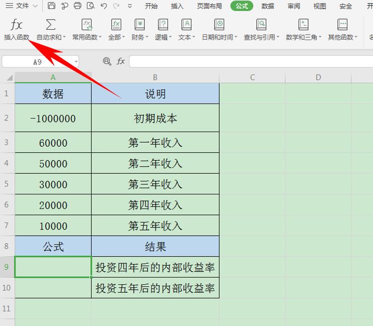Click the AutoSum (自动求和) sigma icon
The image size is (373, 326).
pyautogui.click(x=50, y=25)
